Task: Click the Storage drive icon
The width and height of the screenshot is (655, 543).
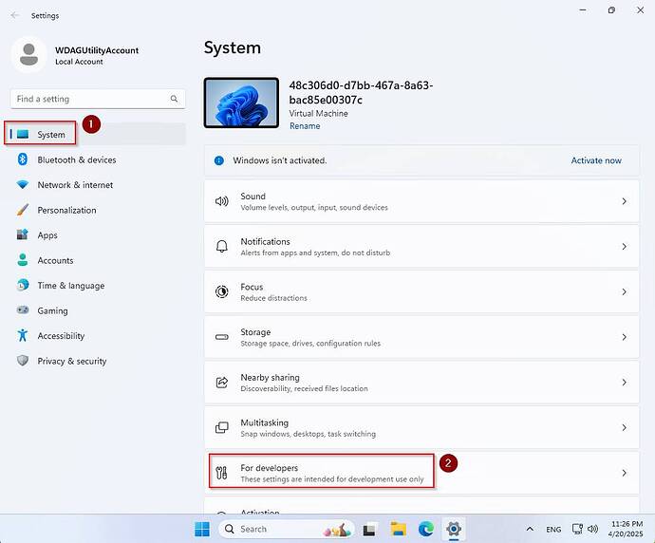Action: (x=222, y=337)
